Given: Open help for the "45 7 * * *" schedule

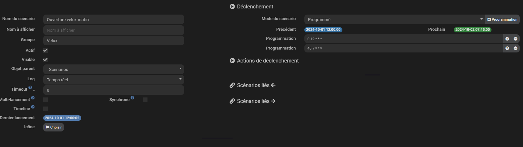Looking at the screenshot, I should point(507,48).
